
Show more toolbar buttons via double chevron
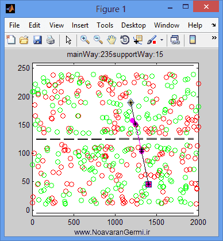[x=214, y=38]
